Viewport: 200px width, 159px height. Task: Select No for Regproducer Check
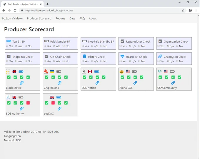(139, 46)
